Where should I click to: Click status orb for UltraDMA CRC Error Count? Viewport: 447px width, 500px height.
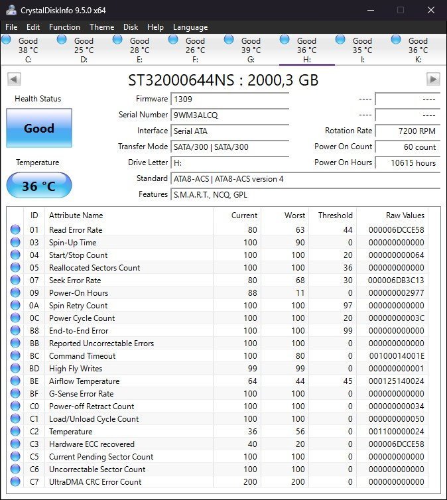(x=15, y=482)
